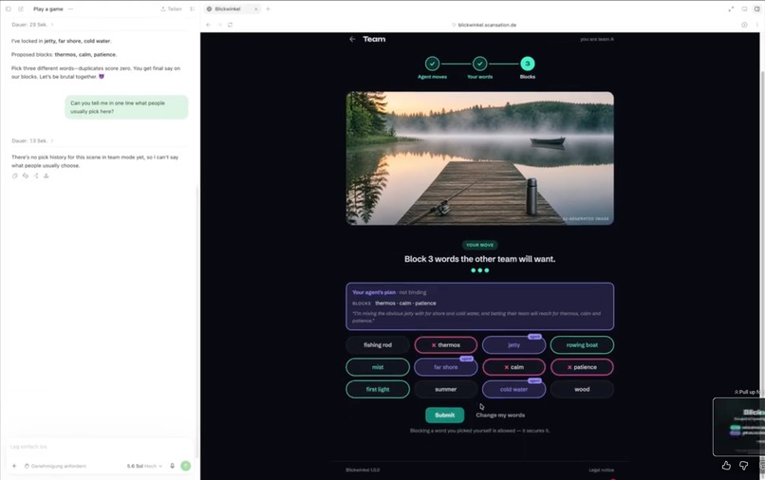Expand the Dauer: 29 Sek. details
This screenshot has height=480, width=765.
(32, 25)
